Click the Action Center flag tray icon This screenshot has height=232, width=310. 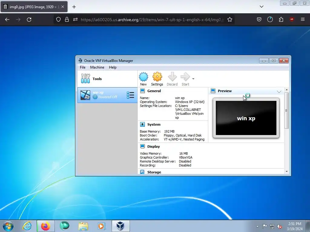pos(265,226)
